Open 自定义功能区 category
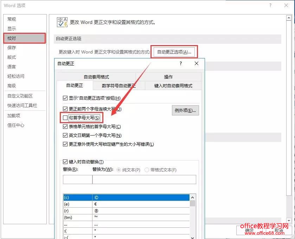Screen dimensions: 295x239 tap(20, 96)
